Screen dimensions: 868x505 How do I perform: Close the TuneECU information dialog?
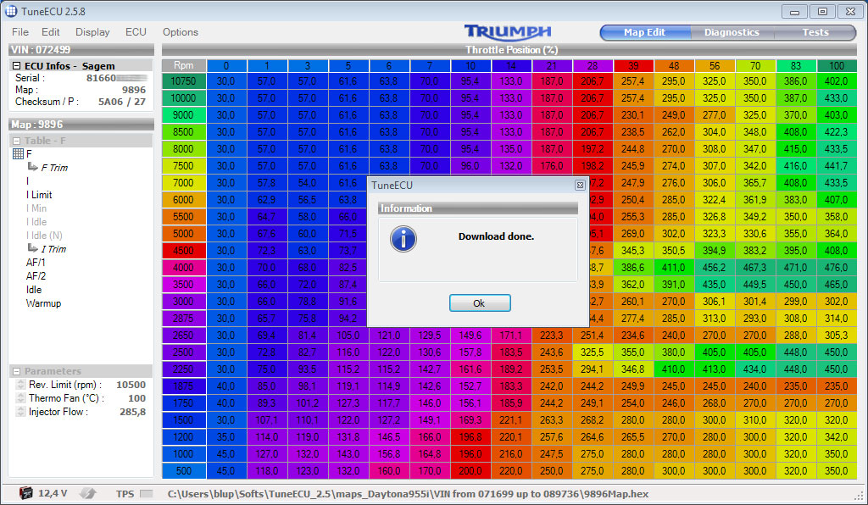pos(580,186)
